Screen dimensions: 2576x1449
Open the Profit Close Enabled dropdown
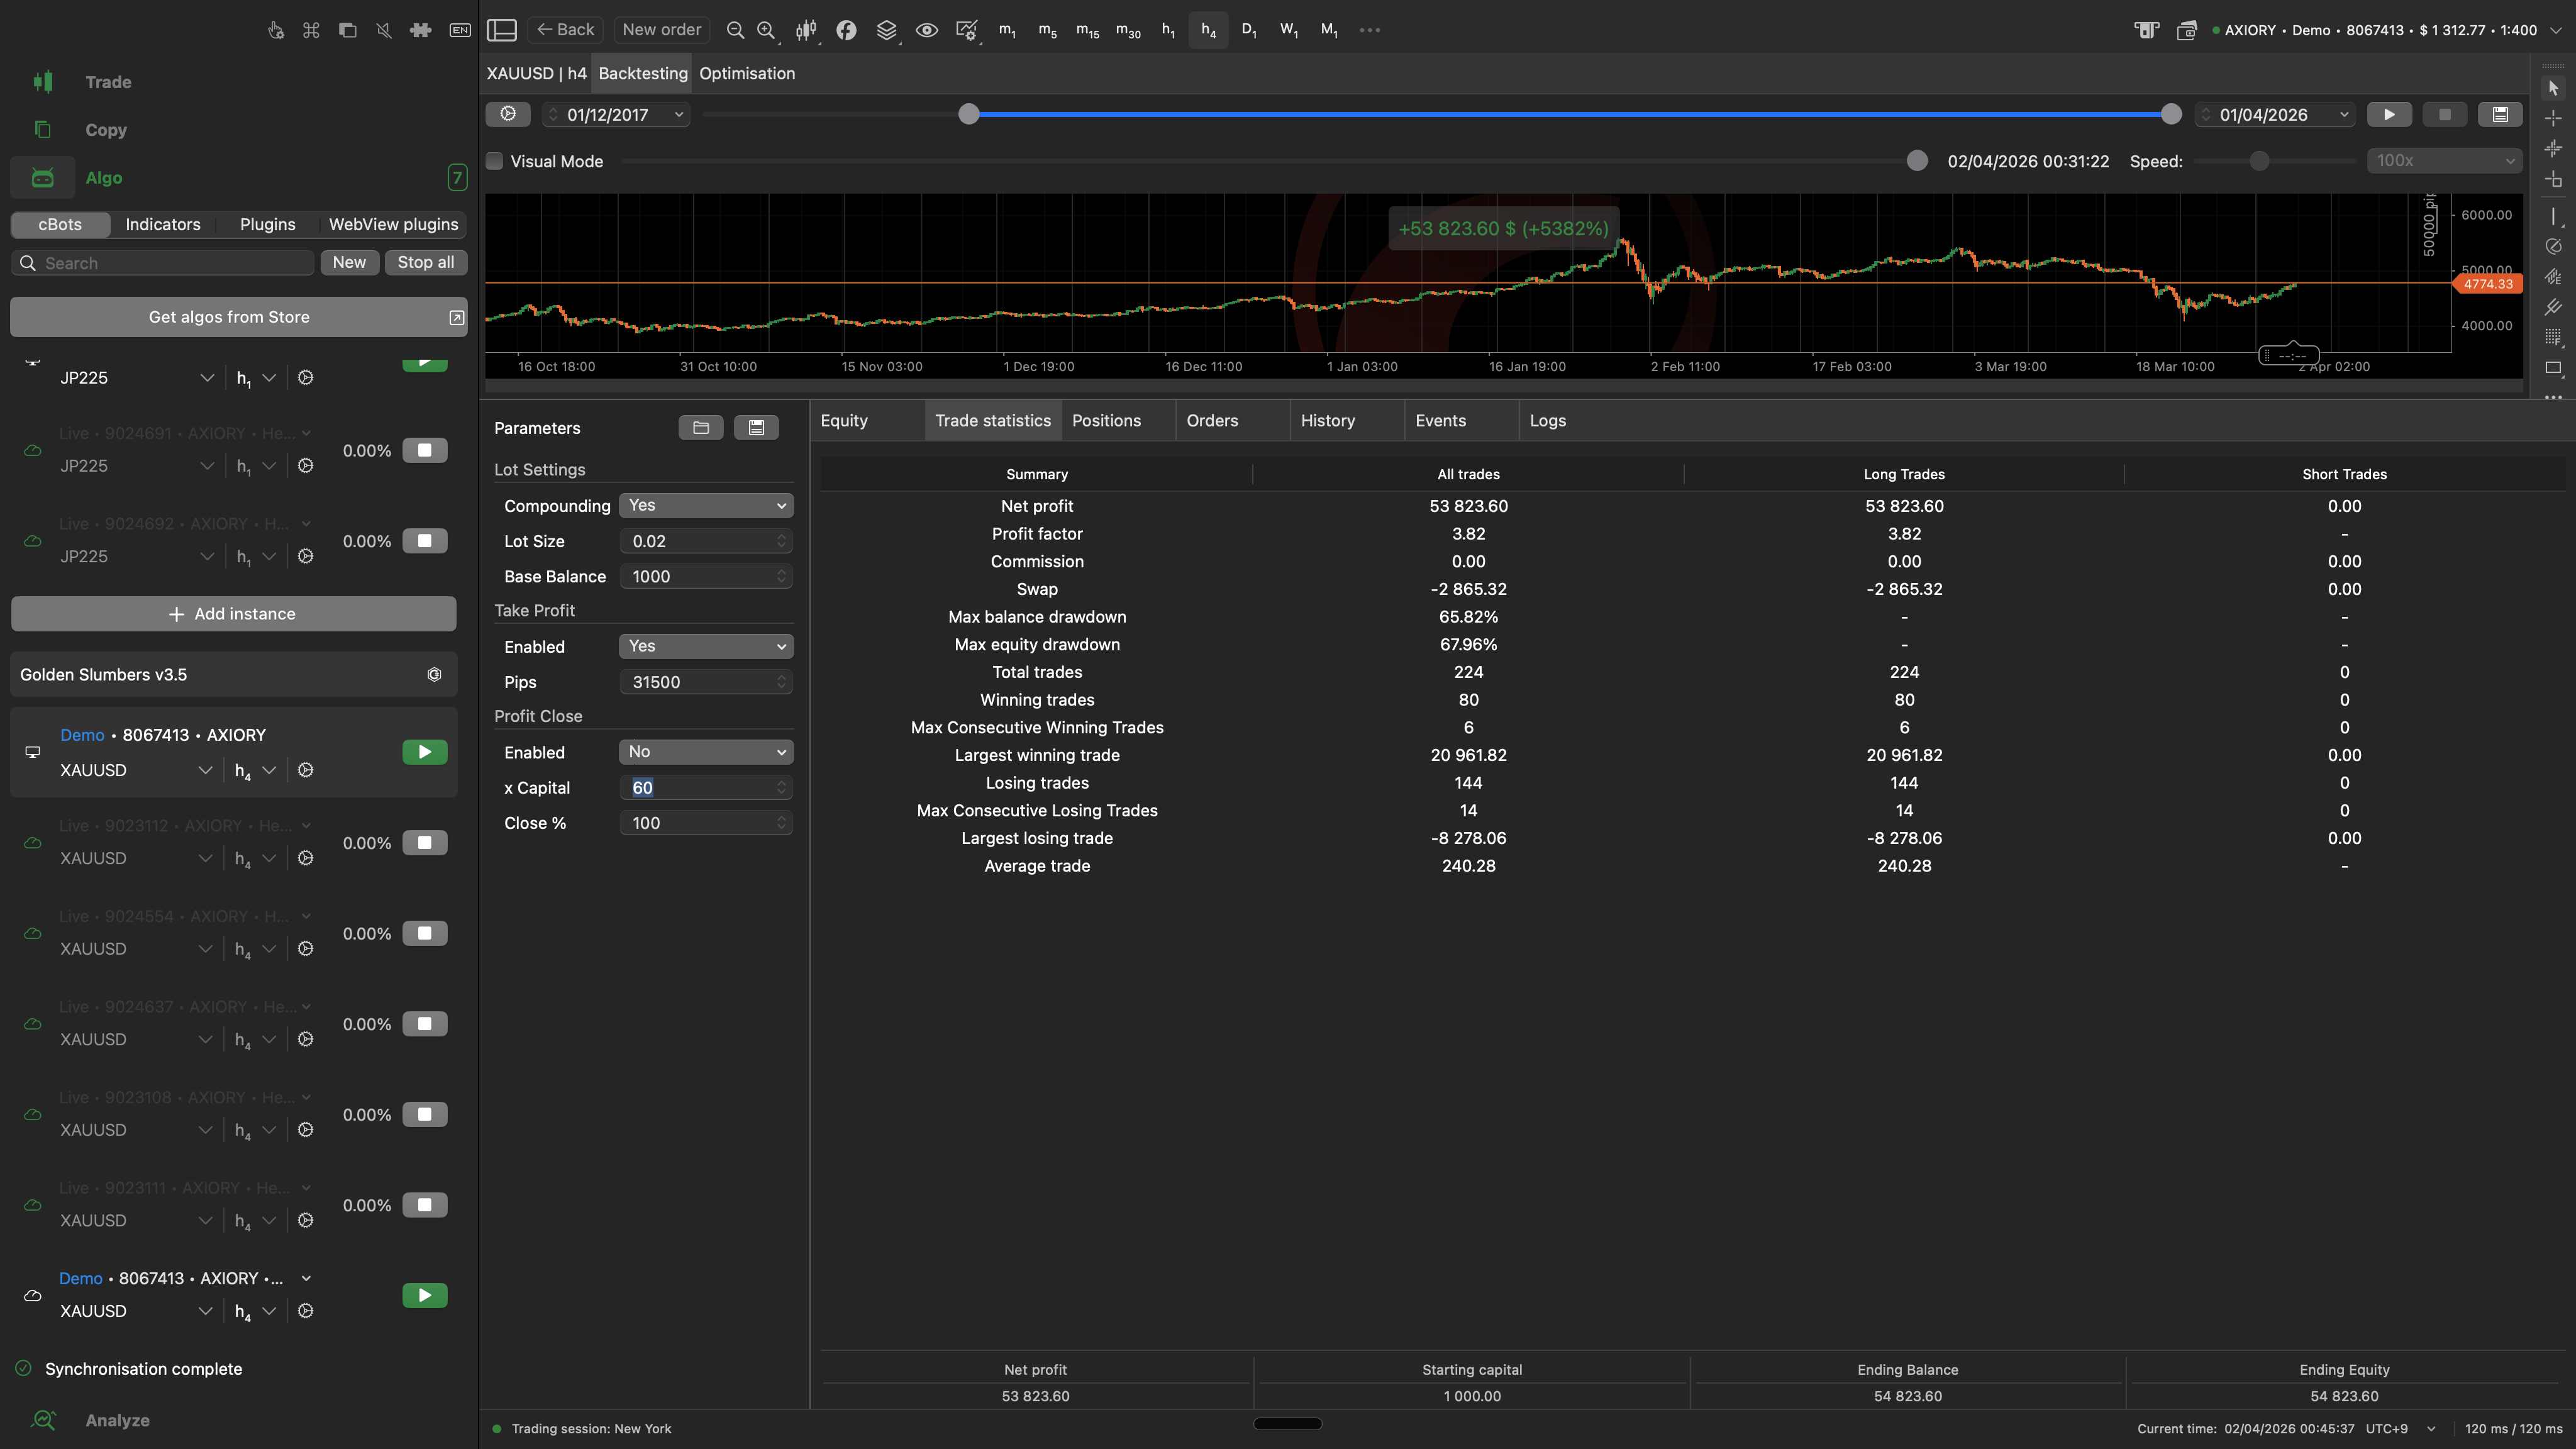point(705,752)
